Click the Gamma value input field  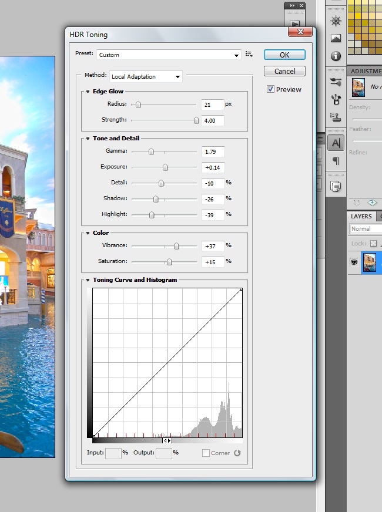[x=213, y=152]
